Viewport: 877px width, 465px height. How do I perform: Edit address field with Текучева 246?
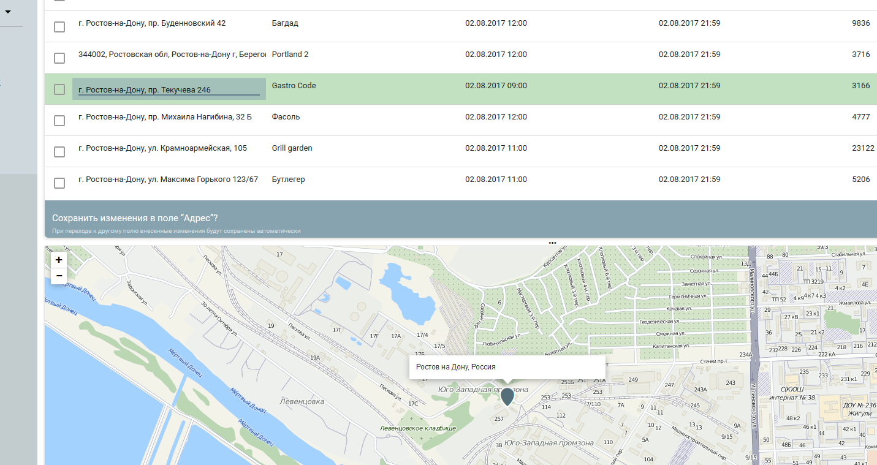point(169,90)
